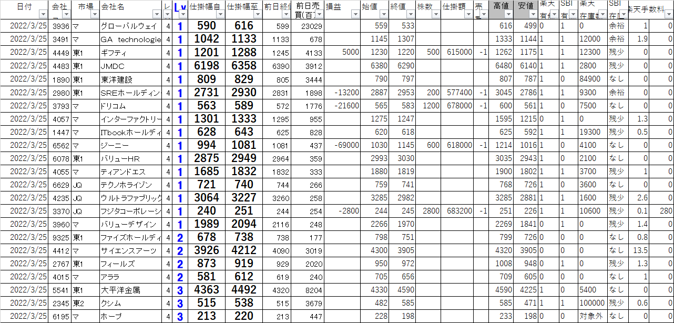The image size is (674, 323).
Task: Select the ファイズホールディングス company name cell
Action: point(130,237)
